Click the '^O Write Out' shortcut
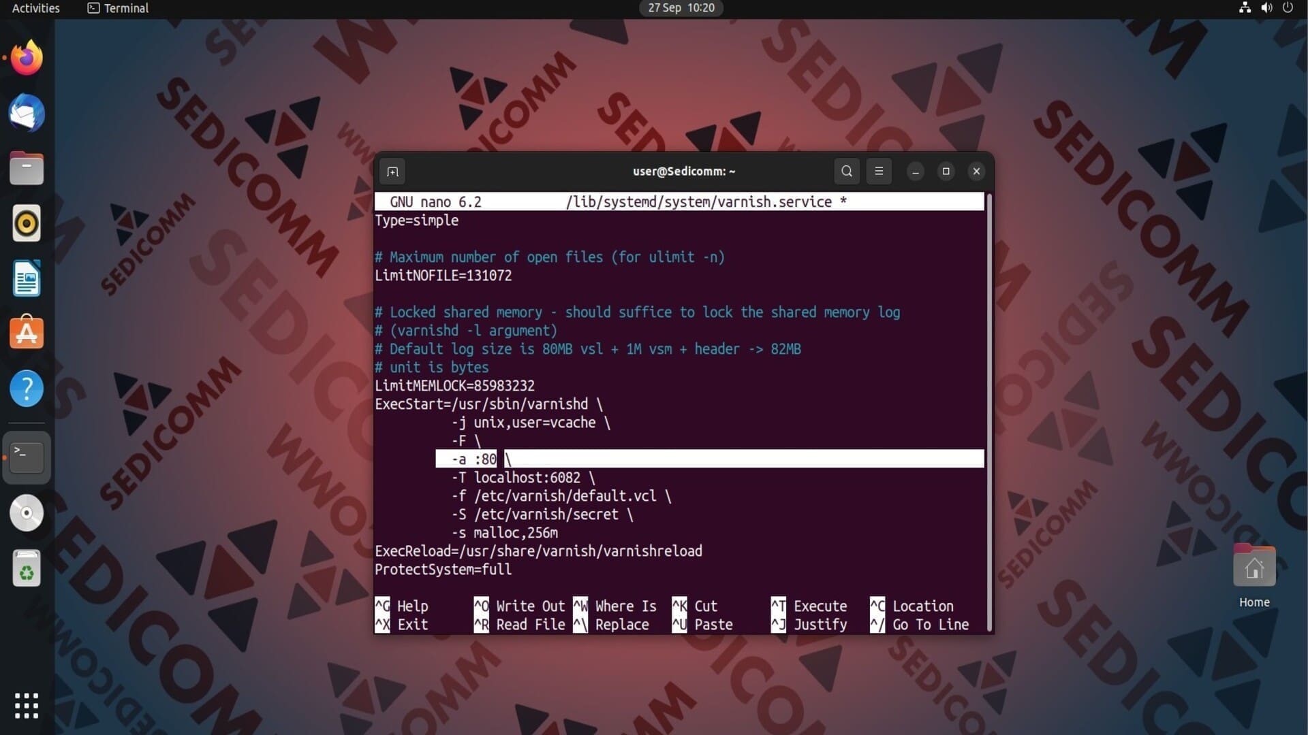Screen dimensions: 1308x735 pyautogui.click(x=520, y=606)
